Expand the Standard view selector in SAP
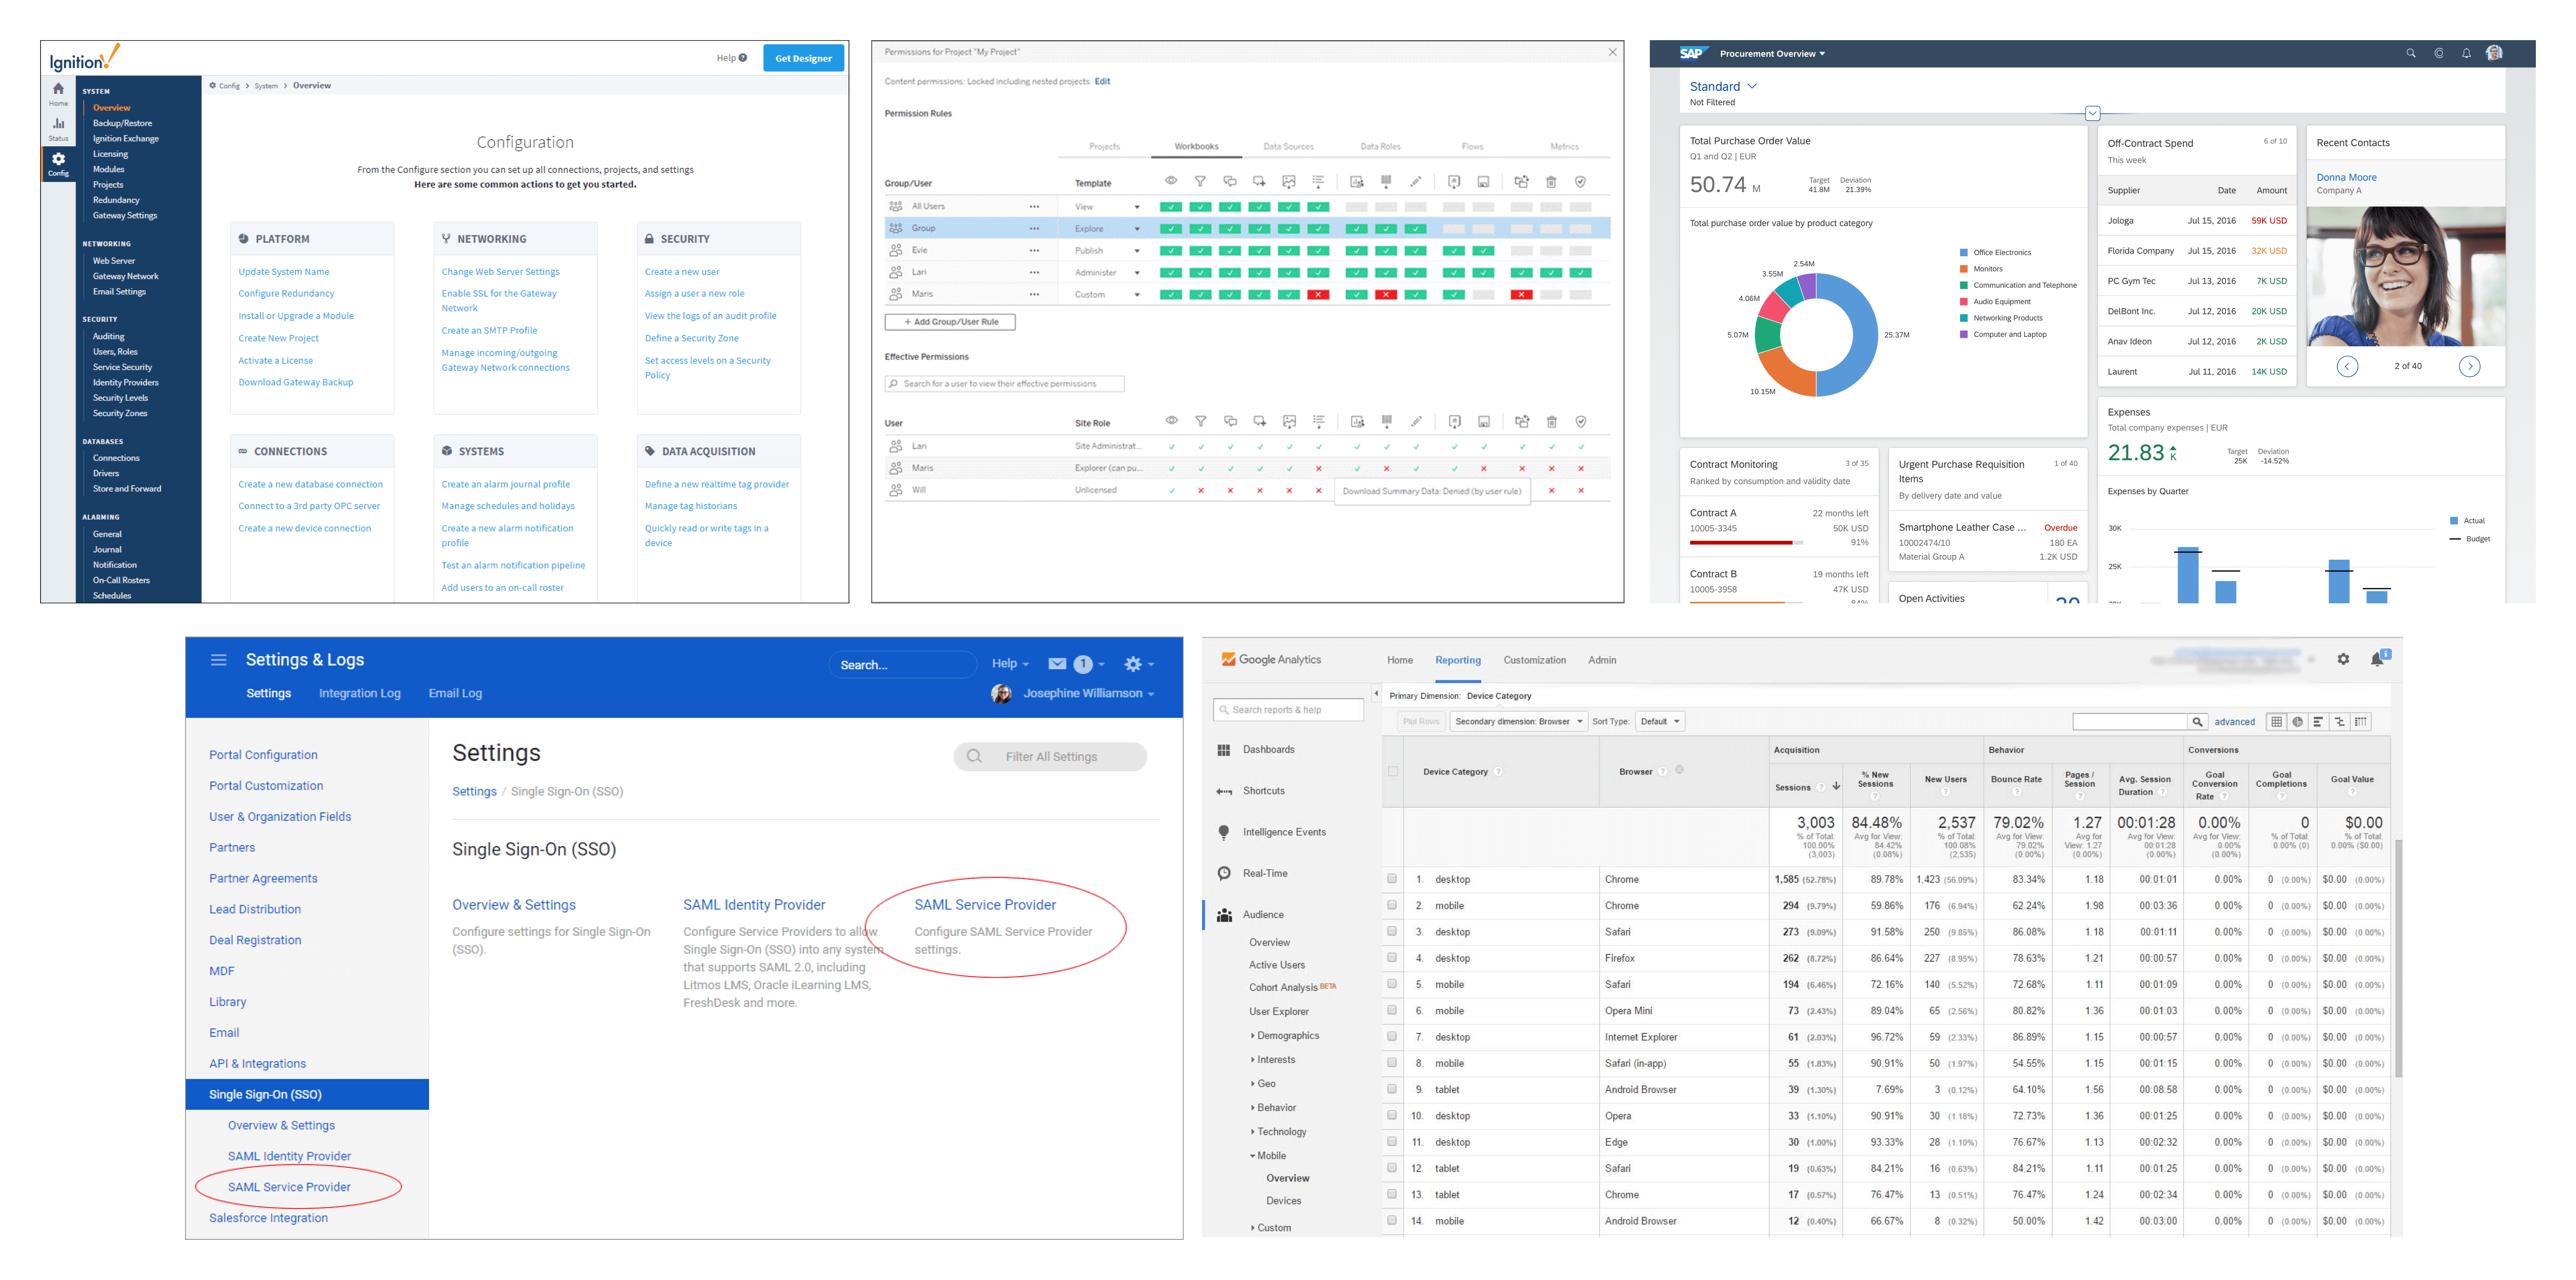The height and width of the screenshot is (1280, 2576). (1723, 87)
